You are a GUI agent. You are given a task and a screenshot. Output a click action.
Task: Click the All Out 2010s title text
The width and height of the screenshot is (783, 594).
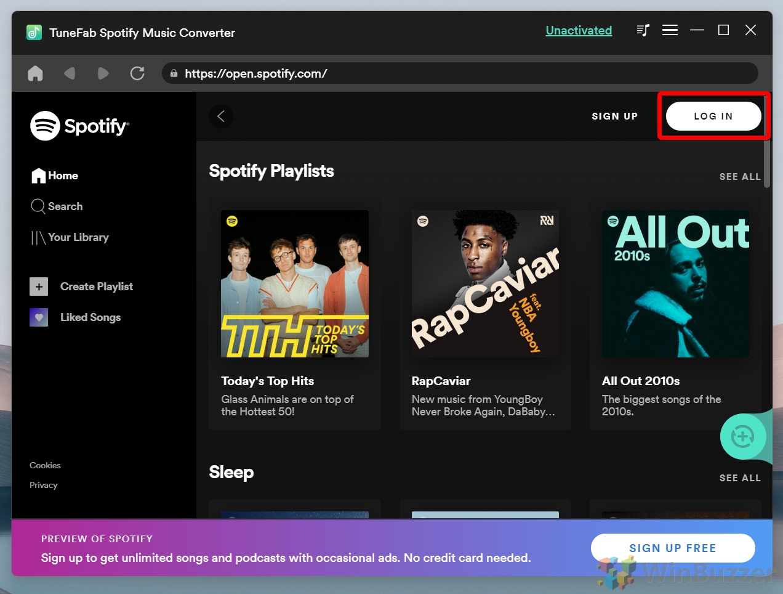641,381
